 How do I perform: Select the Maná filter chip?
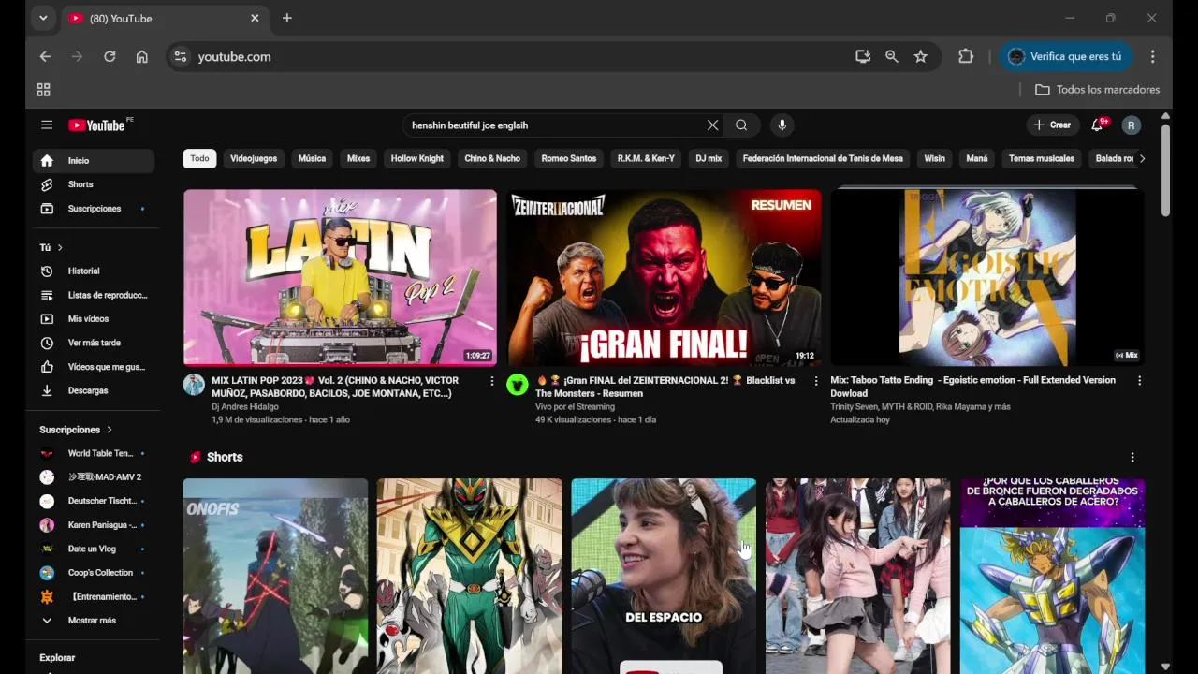point(977,159)
